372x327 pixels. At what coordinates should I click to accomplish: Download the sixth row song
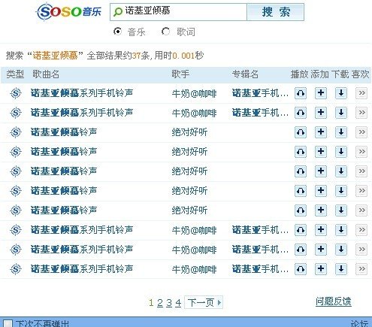341,191
